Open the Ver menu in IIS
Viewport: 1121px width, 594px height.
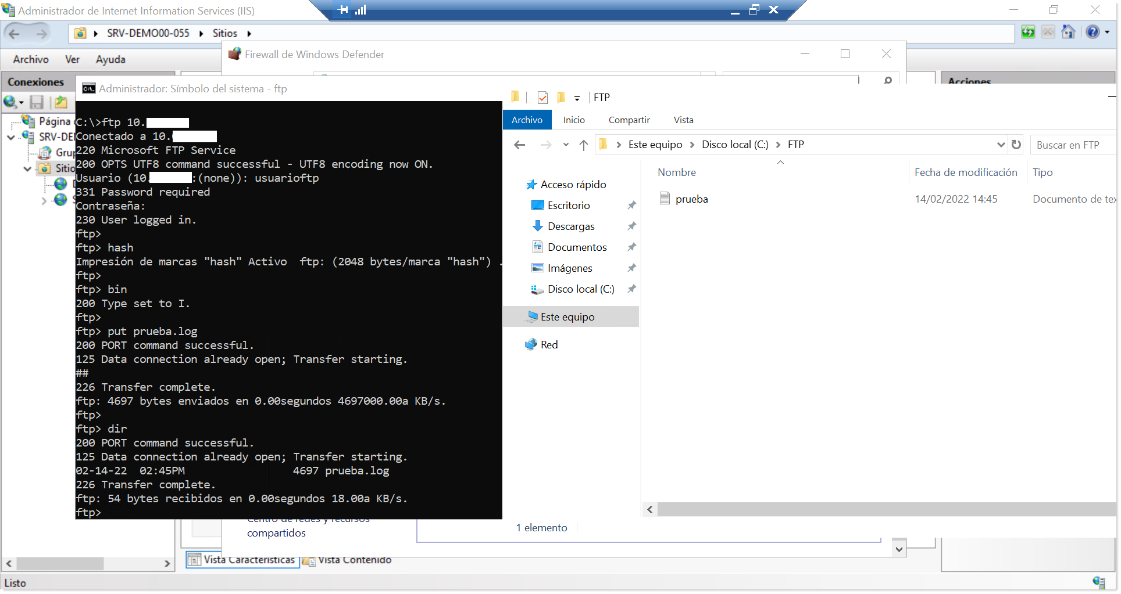pyautogui.click(x=72, y=59)
